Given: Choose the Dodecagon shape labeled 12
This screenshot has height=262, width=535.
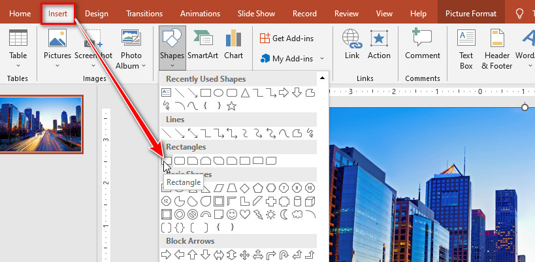Looking at the screenshot, I should (x=166, y=201).
